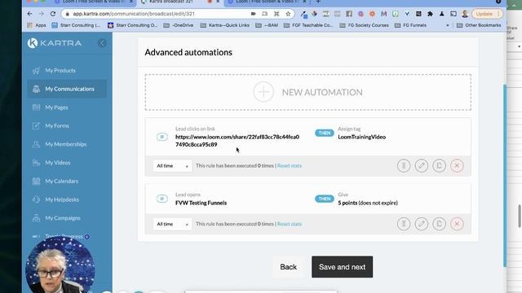Duplicate the Loom link automation rule
The height and width of the screenshot is (293, 522).
click(x=439, y=165)
